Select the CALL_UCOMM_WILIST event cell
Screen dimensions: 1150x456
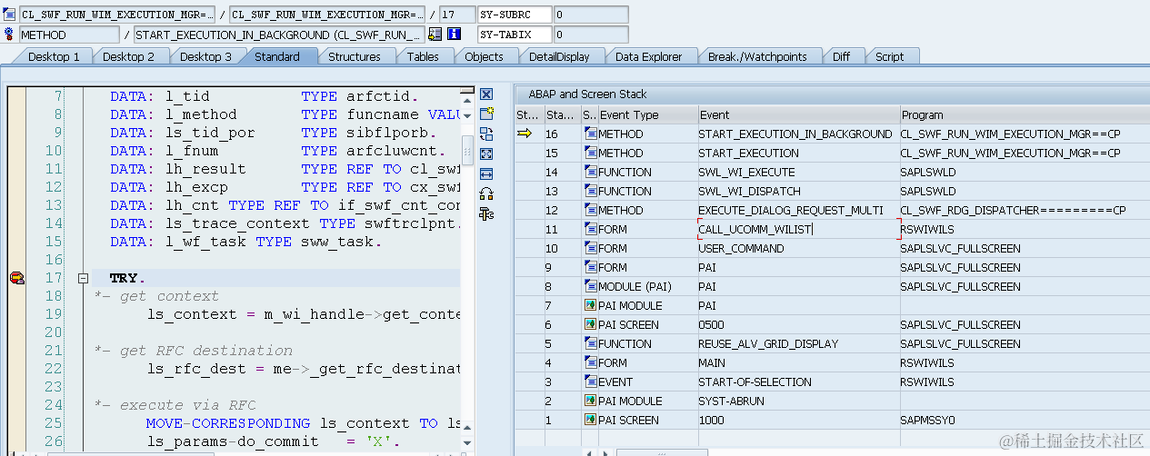click(798, 229)
